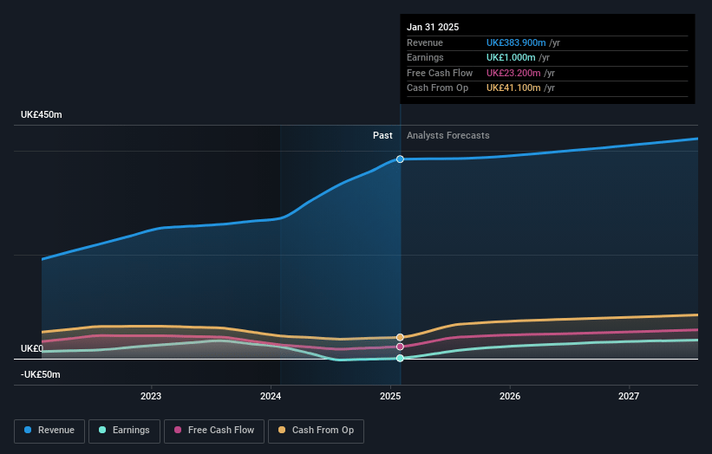
Task: Click the Cash From Op label in tooltip
Action: click(x=437, y=88)
